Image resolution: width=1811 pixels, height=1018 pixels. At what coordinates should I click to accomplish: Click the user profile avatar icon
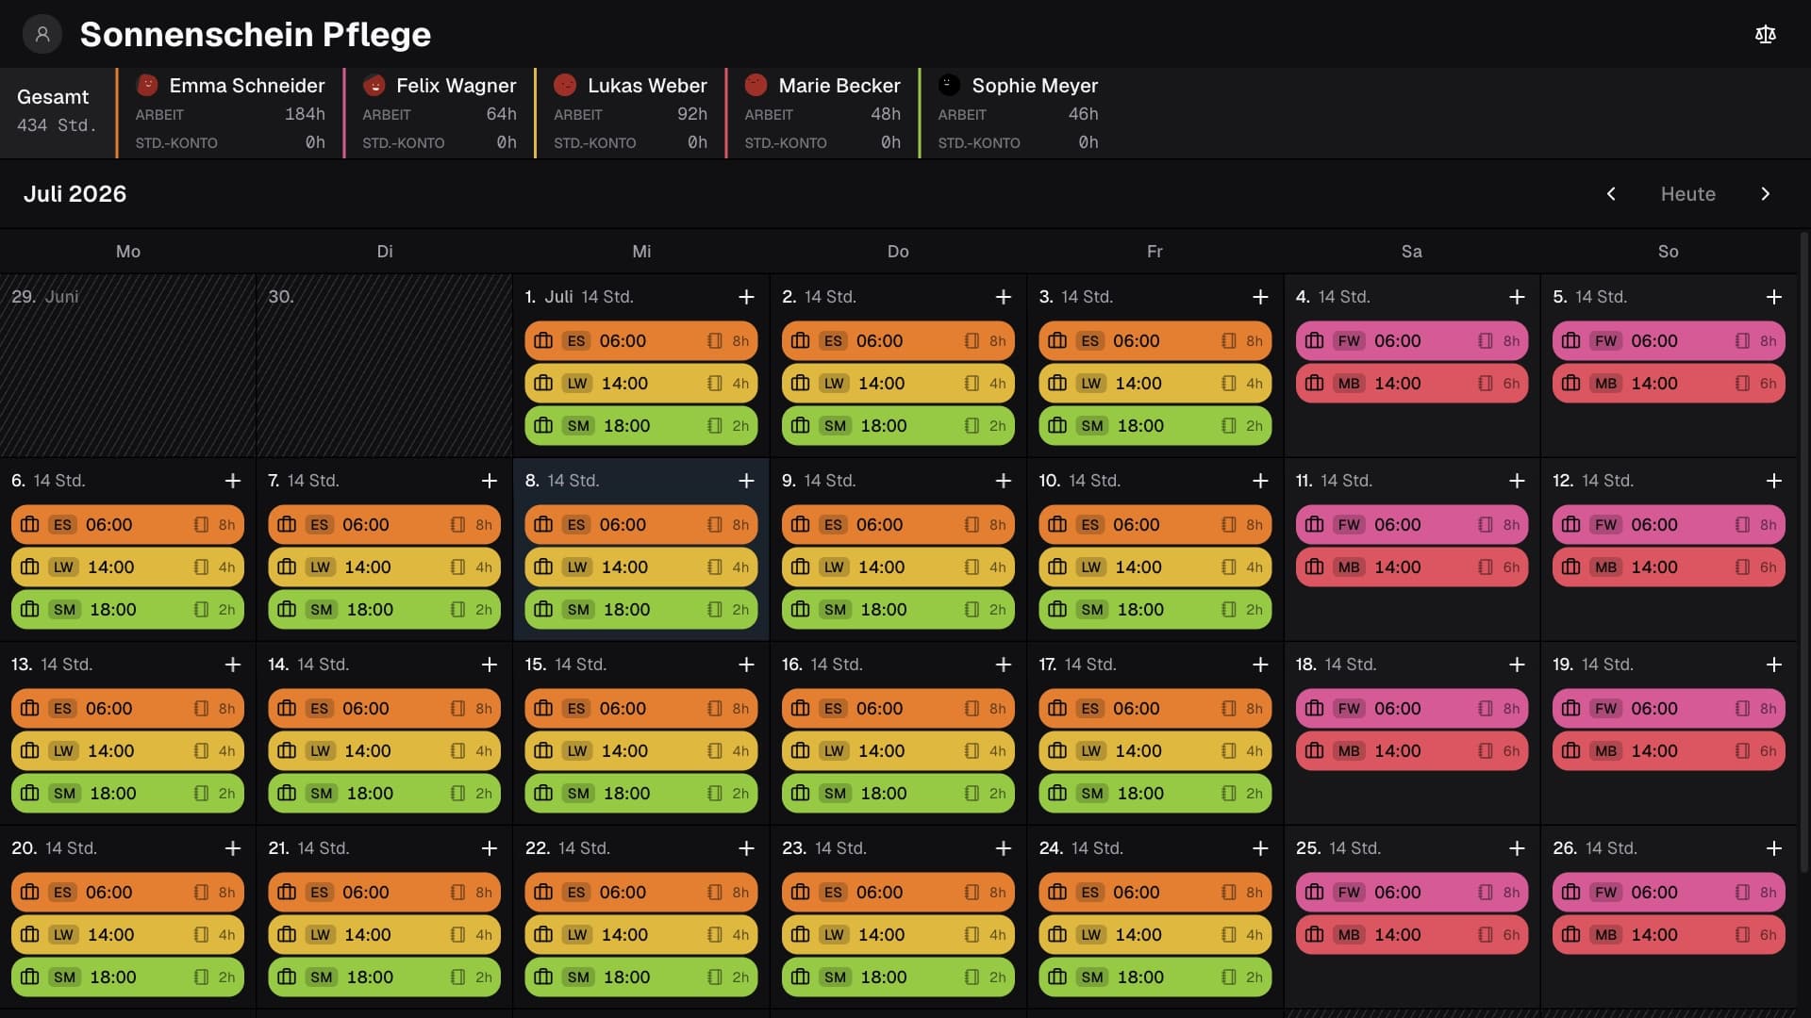[42, 35]
